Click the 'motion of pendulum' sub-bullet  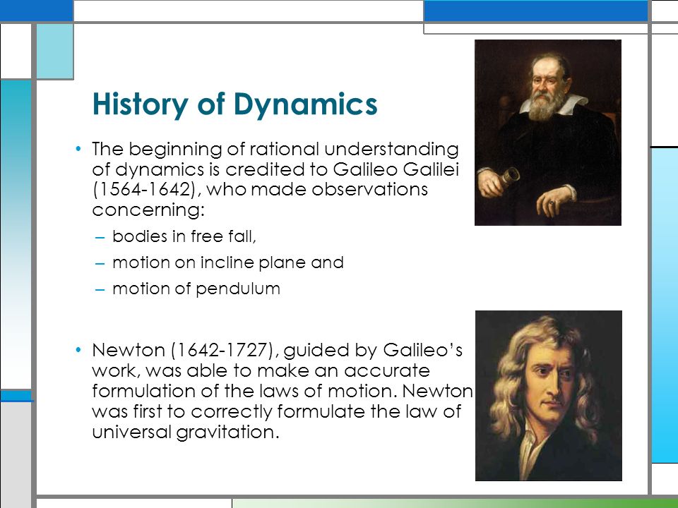[196, 289]
